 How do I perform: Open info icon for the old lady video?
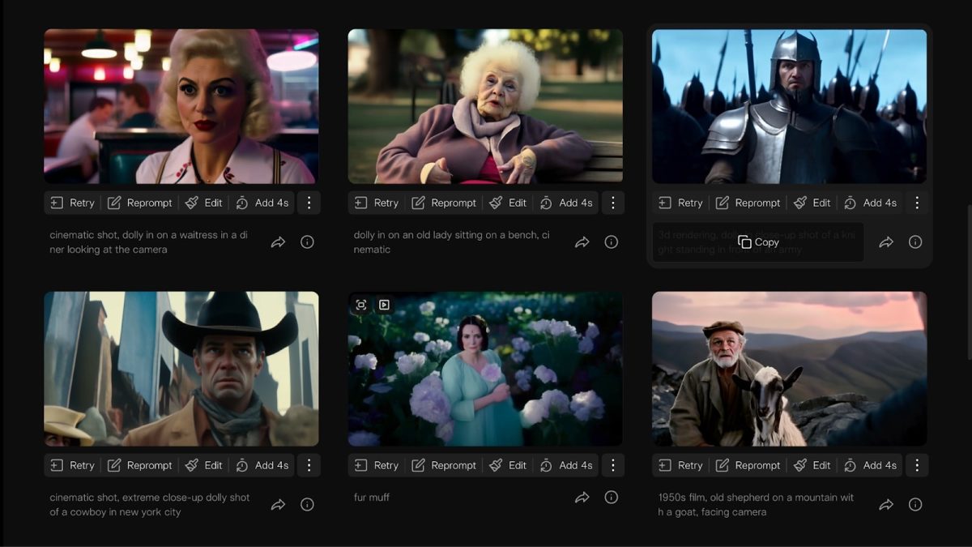[612, 242]
